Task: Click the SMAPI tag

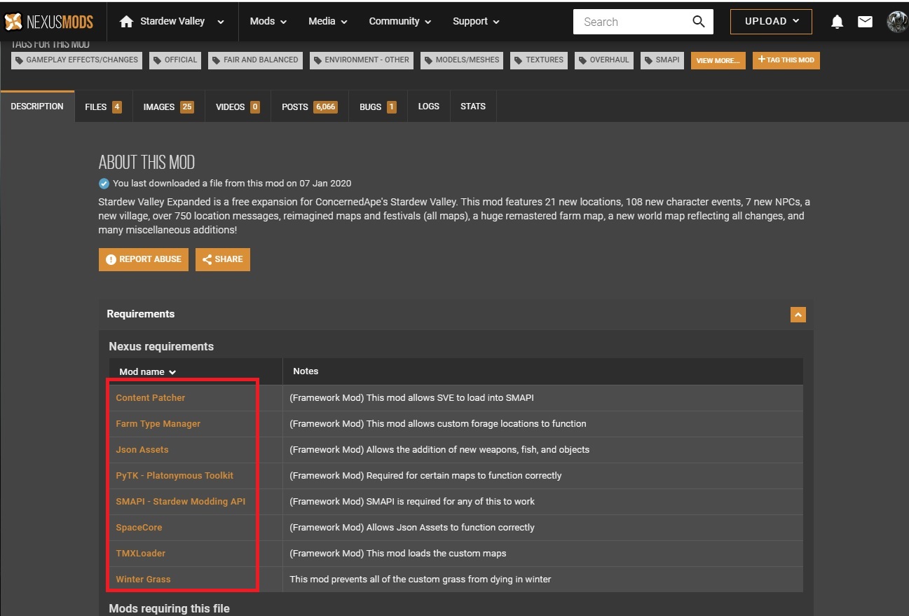Action: (662, 60)
